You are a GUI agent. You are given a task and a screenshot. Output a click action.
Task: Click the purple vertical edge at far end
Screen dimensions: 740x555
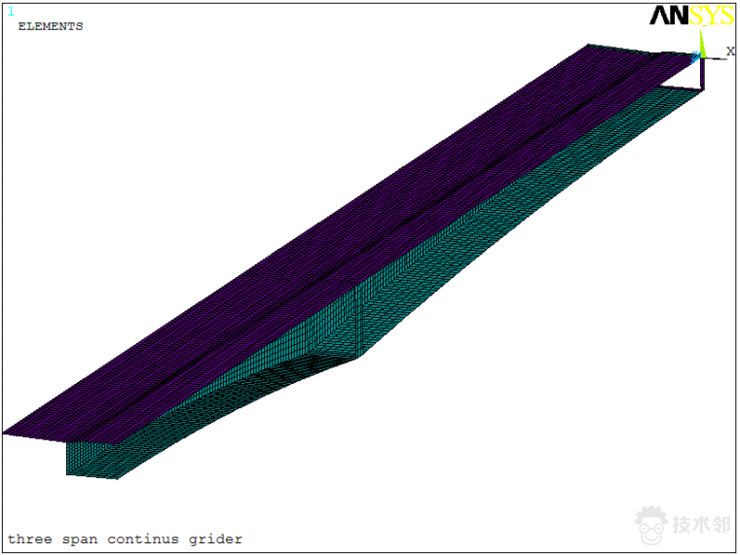[703, 76]
